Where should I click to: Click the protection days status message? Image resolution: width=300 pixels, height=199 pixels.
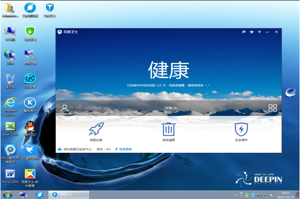[168, 86]
